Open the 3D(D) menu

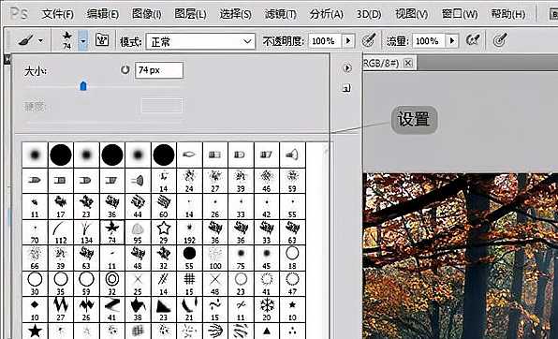coord(369,14)
